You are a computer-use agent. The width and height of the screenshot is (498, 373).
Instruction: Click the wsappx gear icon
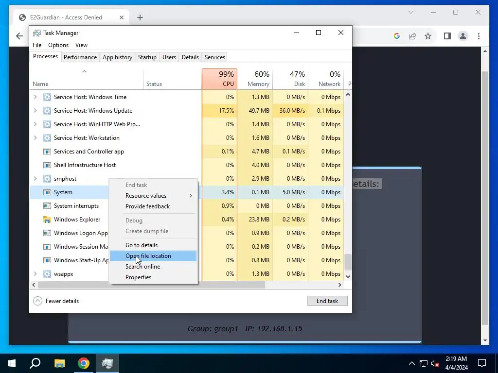(x=47, y=274)
